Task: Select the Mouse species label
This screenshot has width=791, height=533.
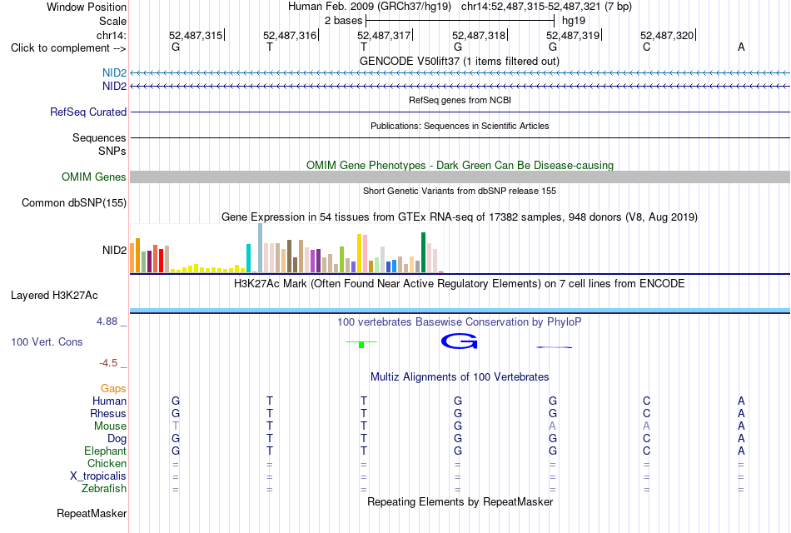Action: pos(110,426)
